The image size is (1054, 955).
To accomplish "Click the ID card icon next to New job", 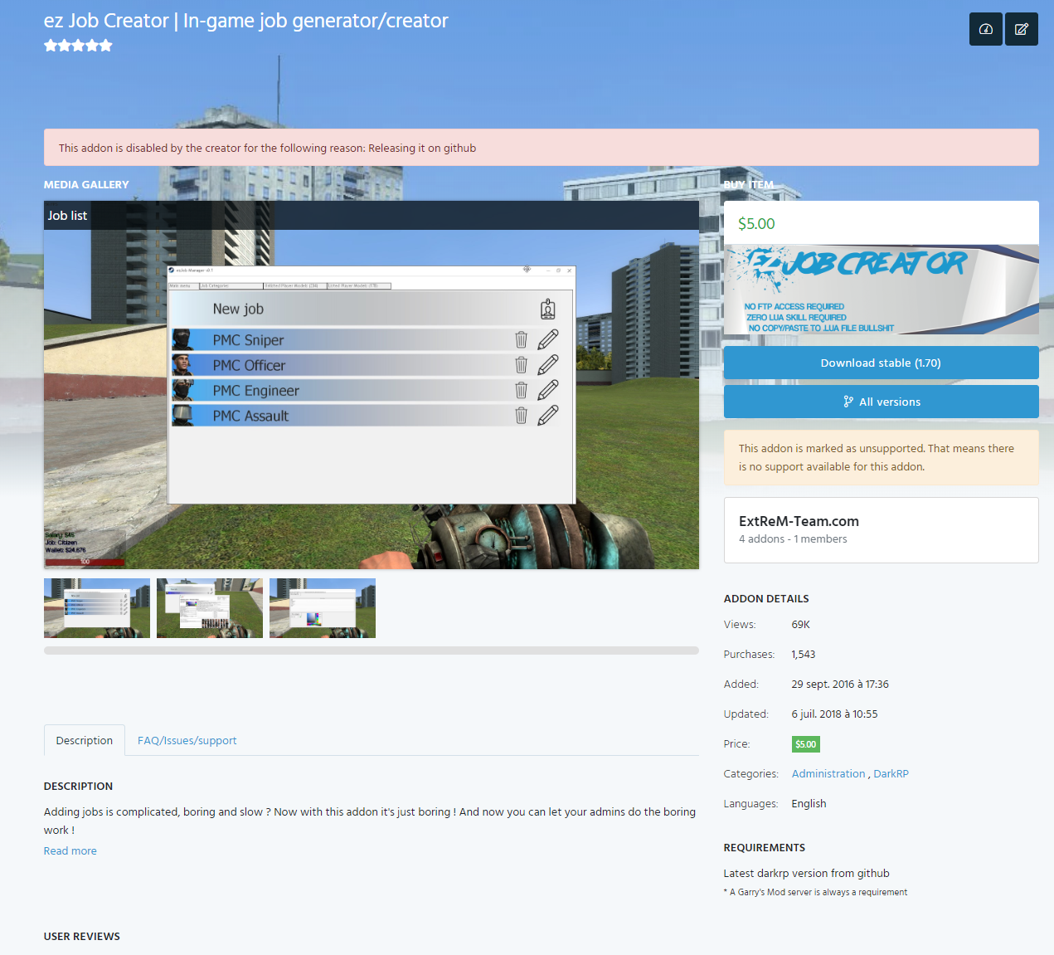I will pos(548,308).
